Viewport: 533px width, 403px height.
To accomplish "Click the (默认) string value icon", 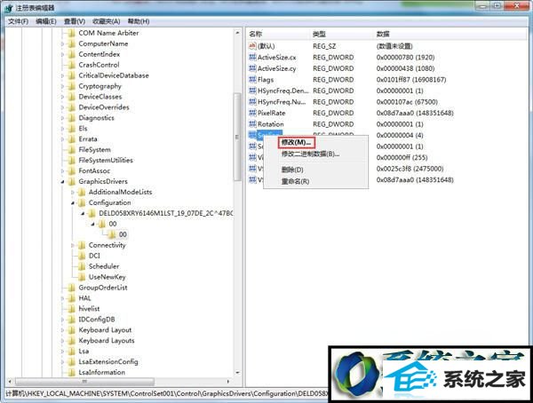I will point(252,46).
